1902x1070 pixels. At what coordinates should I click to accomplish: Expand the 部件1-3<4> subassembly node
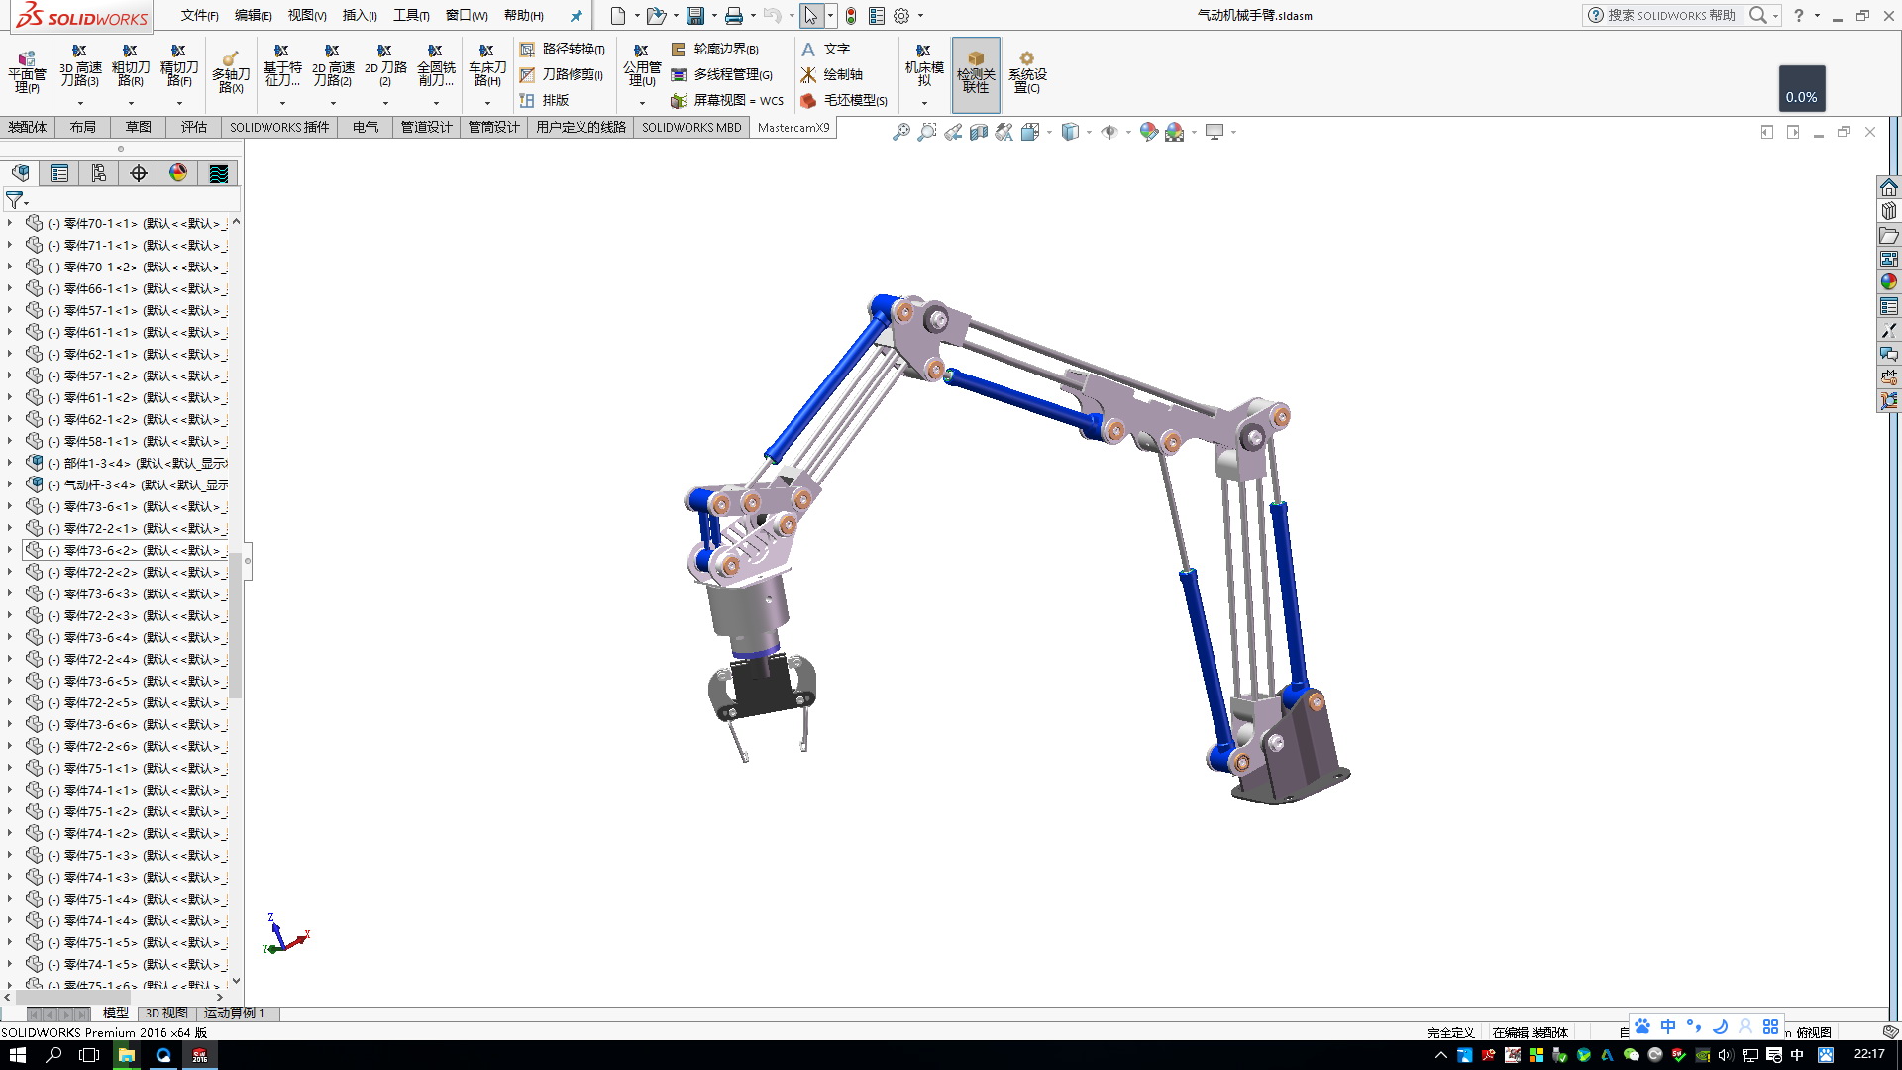10,463
